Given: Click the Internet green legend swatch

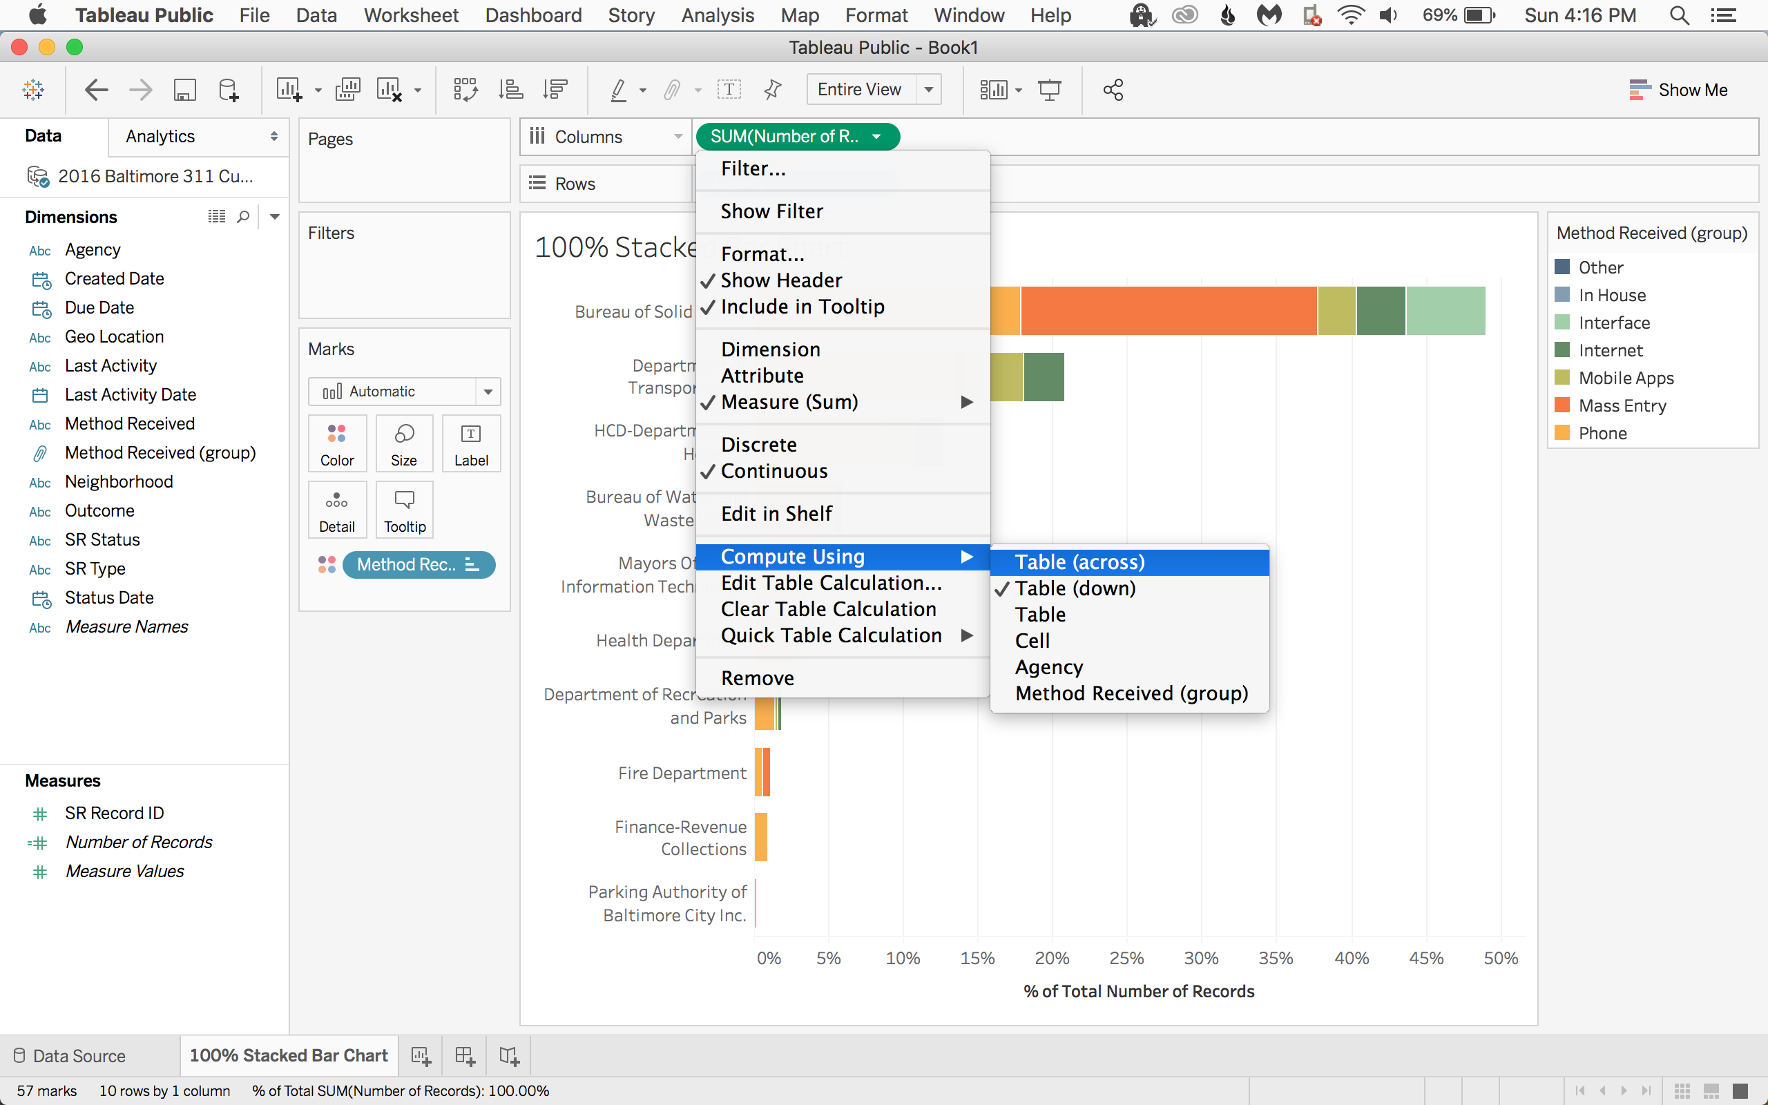Looking at the screenshot, I should (1563, 349).
